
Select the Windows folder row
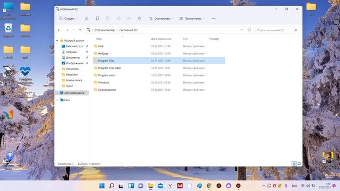coord(159,83)
